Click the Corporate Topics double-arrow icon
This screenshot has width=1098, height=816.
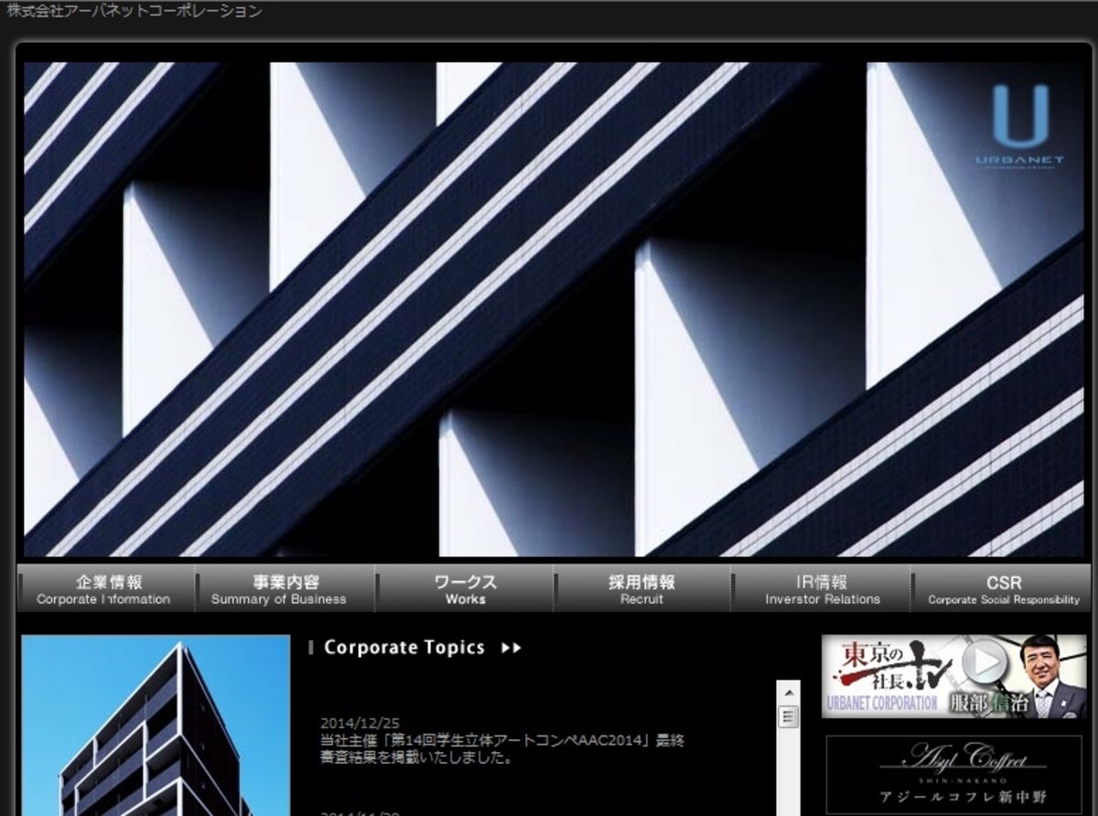tap(511, 648)
